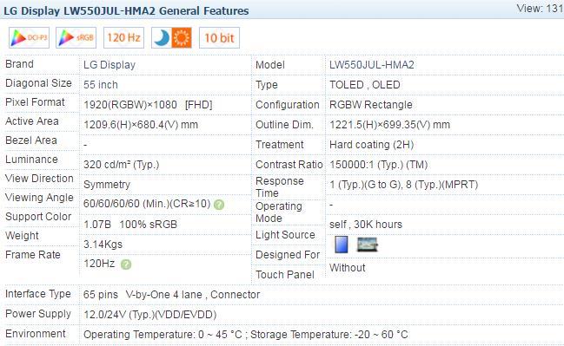Click the Hard coating (2H) treatment value
Viewport: 564px width, 346px height.
tap(372, 145)
